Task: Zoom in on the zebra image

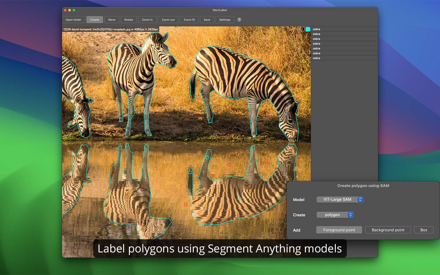Action: tap(147, 20)
